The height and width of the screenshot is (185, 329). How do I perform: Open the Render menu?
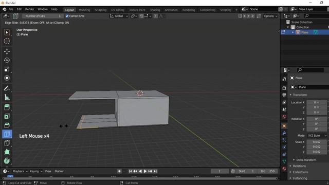[x=30, y=9]
